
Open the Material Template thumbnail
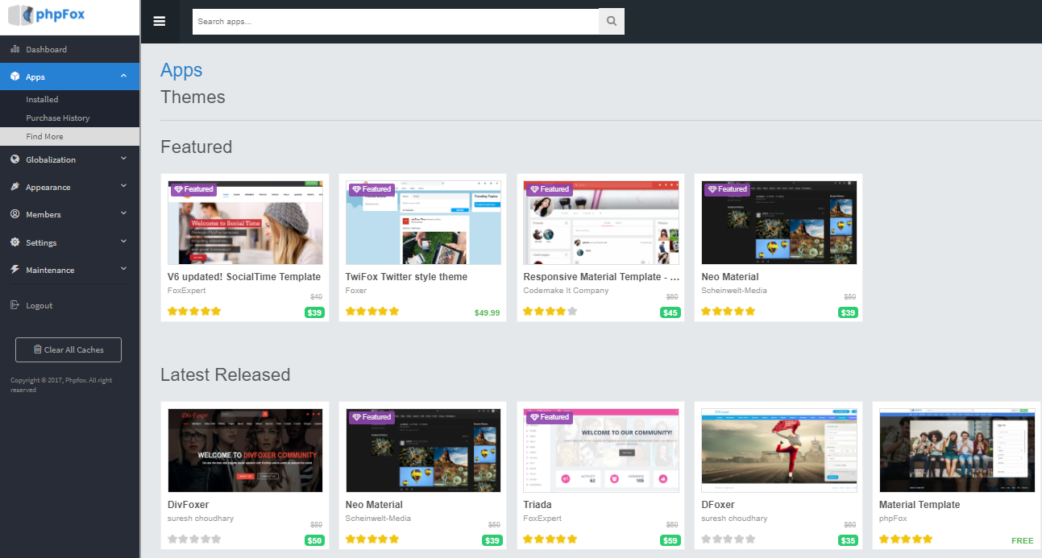tap(957, 451)
